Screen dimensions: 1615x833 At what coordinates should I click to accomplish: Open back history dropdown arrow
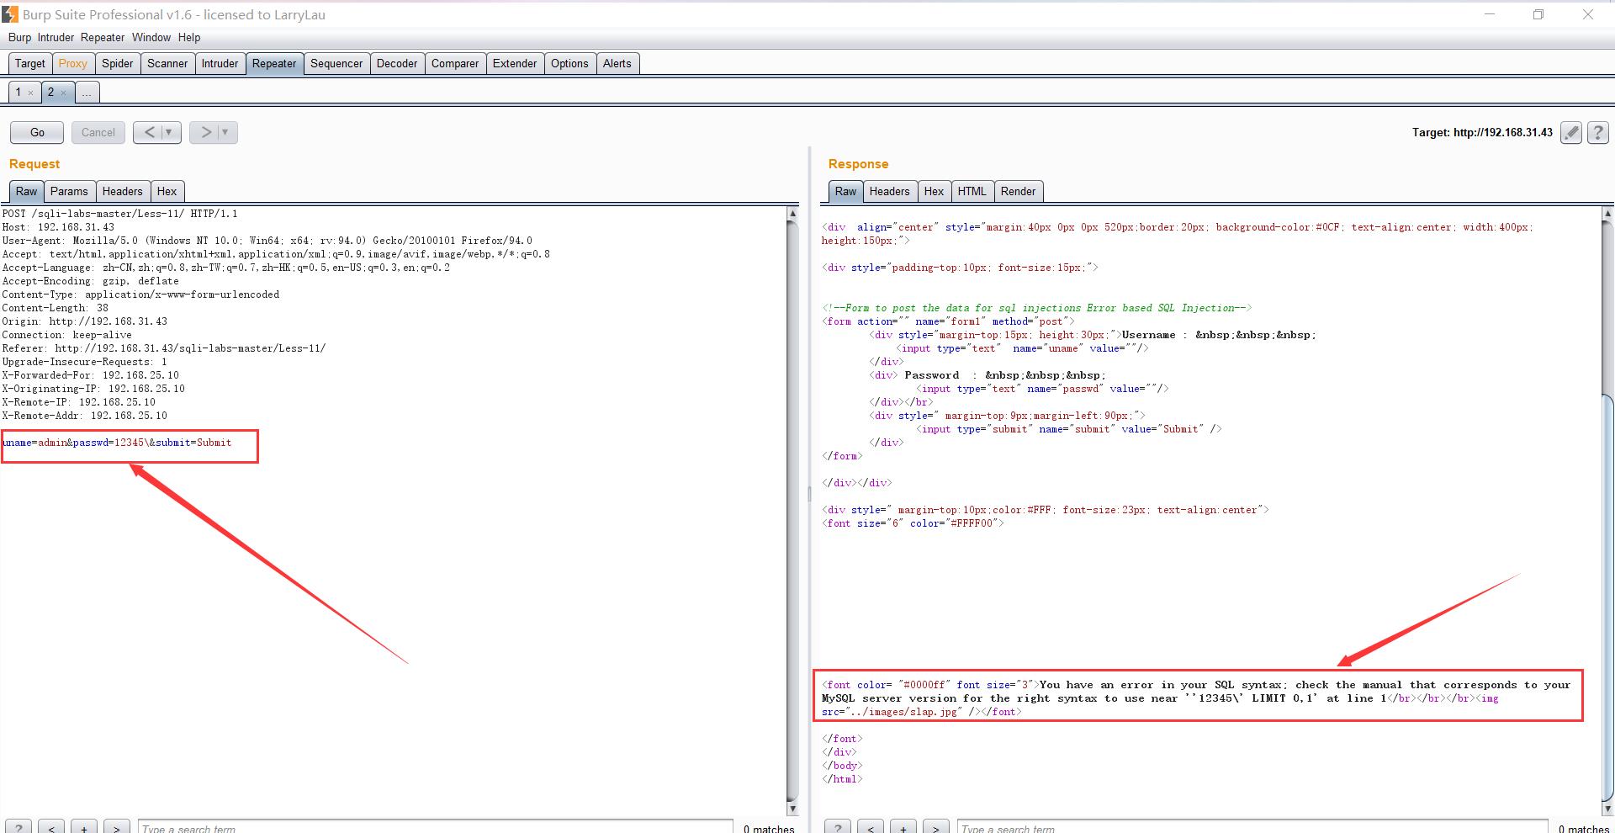[x=169, y=132]
